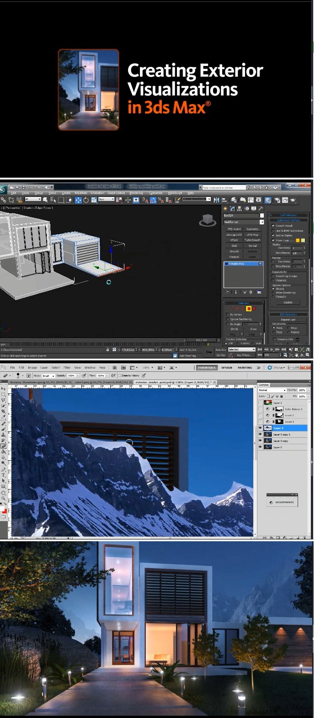Screen dimensions: 315x718
Task: Toggle visibility of the Layer 0 row
Action: [x=261, y=447]
